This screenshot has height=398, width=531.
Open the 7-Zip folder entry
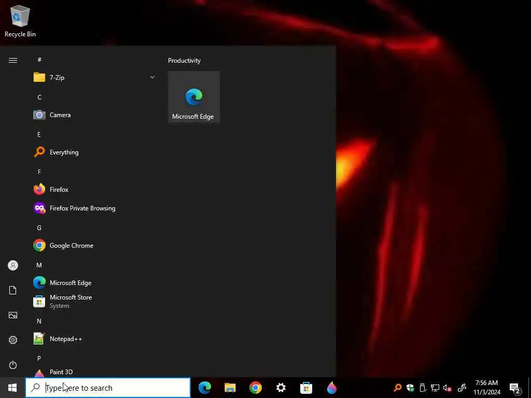[94, 78]
